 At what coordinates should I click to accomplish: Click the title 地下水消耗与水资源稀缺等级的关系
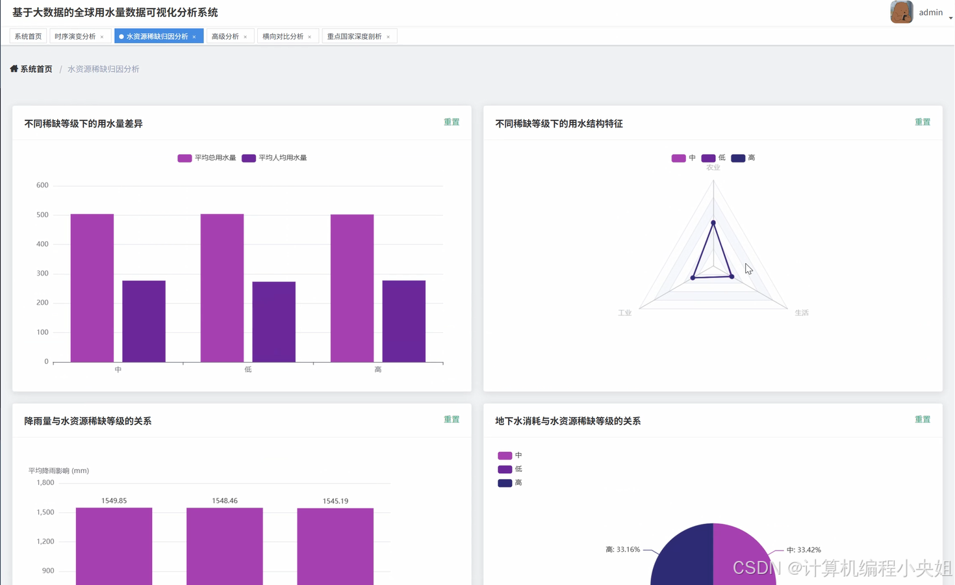tap(568, 421)
